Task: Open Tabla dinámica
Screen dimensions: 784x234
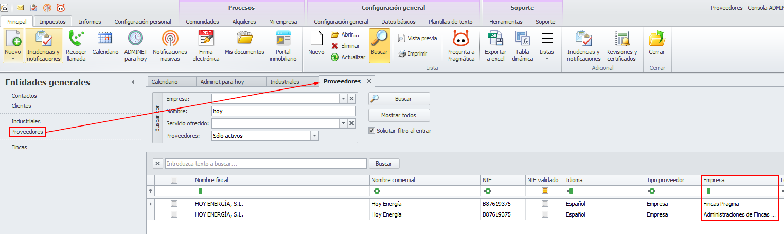Action: [x=522, y=46]
